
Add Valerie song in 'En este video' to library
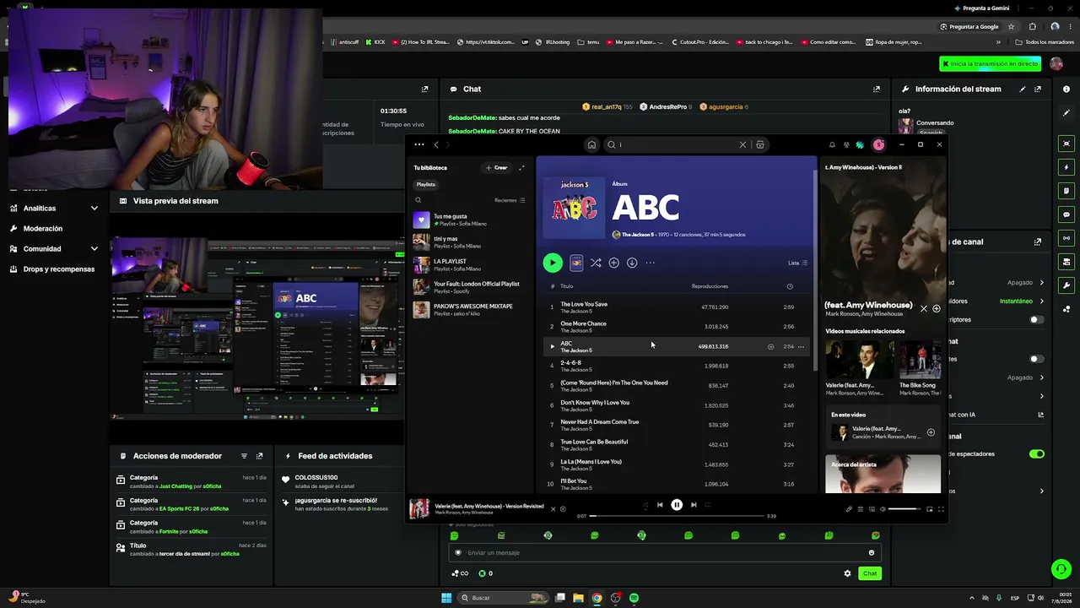click(x=931, y=432)
